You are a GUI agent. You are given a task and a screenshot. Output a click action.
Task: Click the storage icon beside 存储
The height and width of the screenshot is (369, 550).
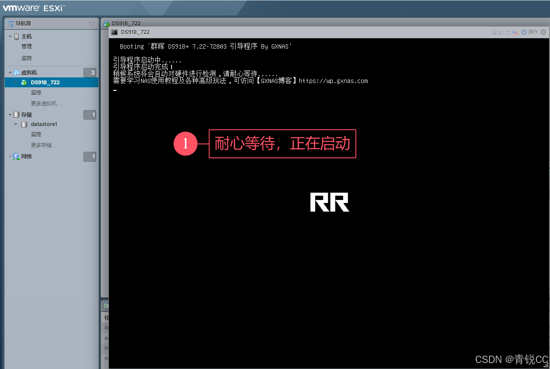(x=16, y=115)
